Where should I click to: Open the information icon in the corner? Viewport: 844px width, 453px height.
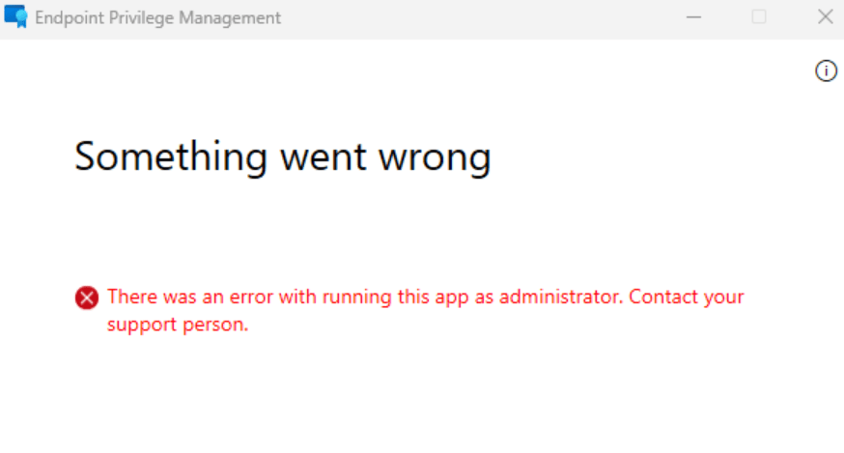tap(826, 71)
